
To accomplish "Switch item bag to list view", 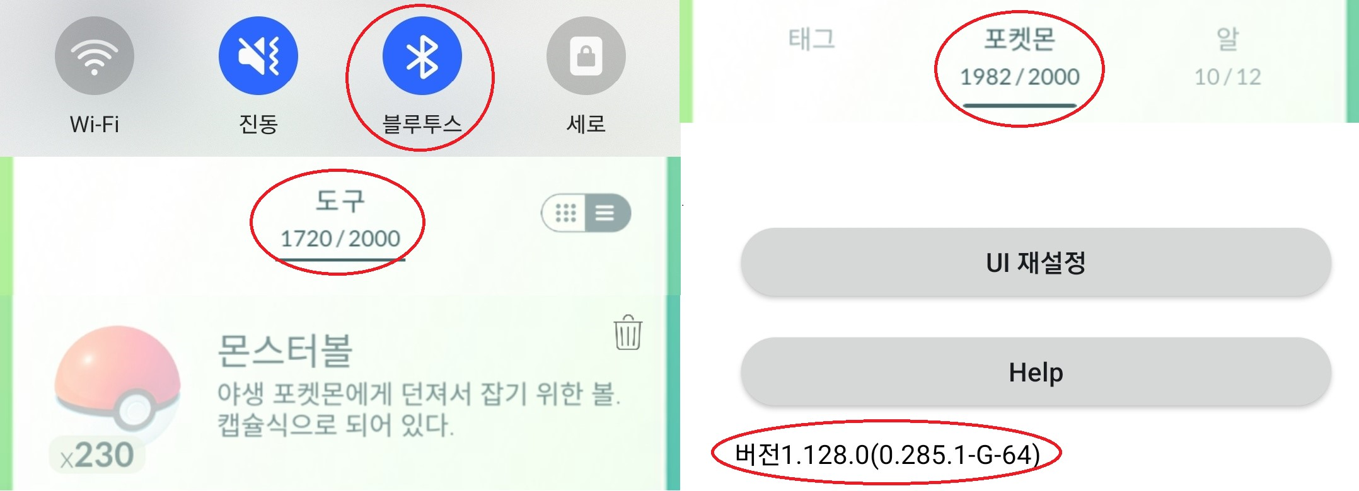I will tap(606, 213).
